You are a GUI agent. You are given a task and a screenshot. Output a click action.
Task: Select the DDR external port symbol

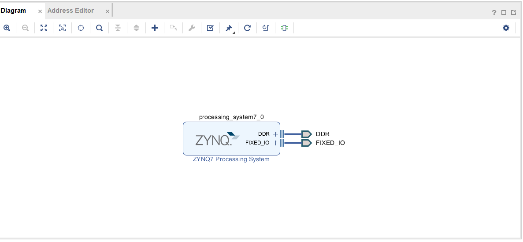[307, 134]
